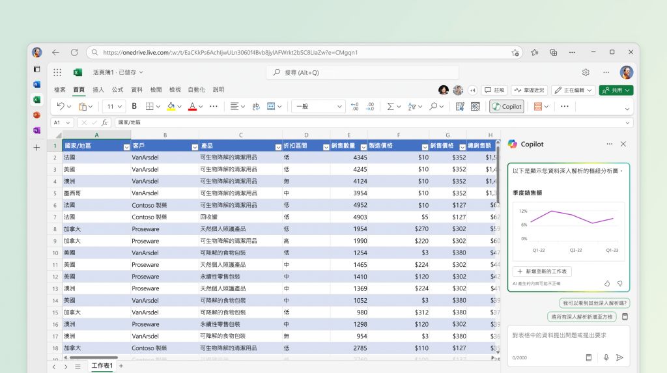This screenshot has height=373, width=667.
Task: Click the 掌握近況 catch up button
Action: [x=529, y=90]
